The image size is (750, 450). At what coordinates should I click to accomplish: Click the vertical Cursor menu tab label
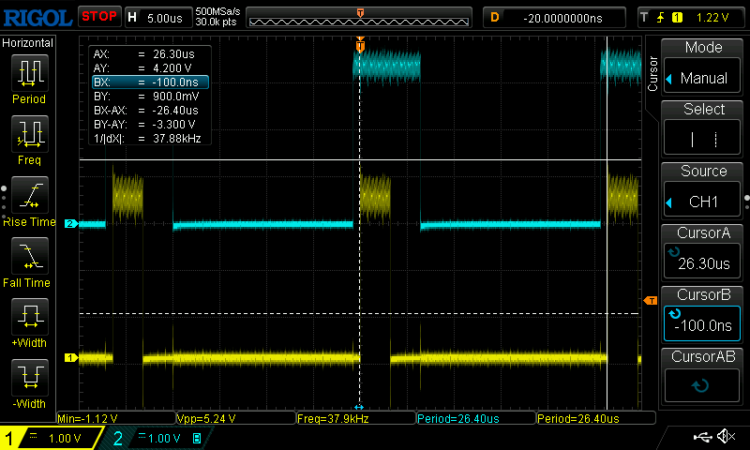coord(652,73)
